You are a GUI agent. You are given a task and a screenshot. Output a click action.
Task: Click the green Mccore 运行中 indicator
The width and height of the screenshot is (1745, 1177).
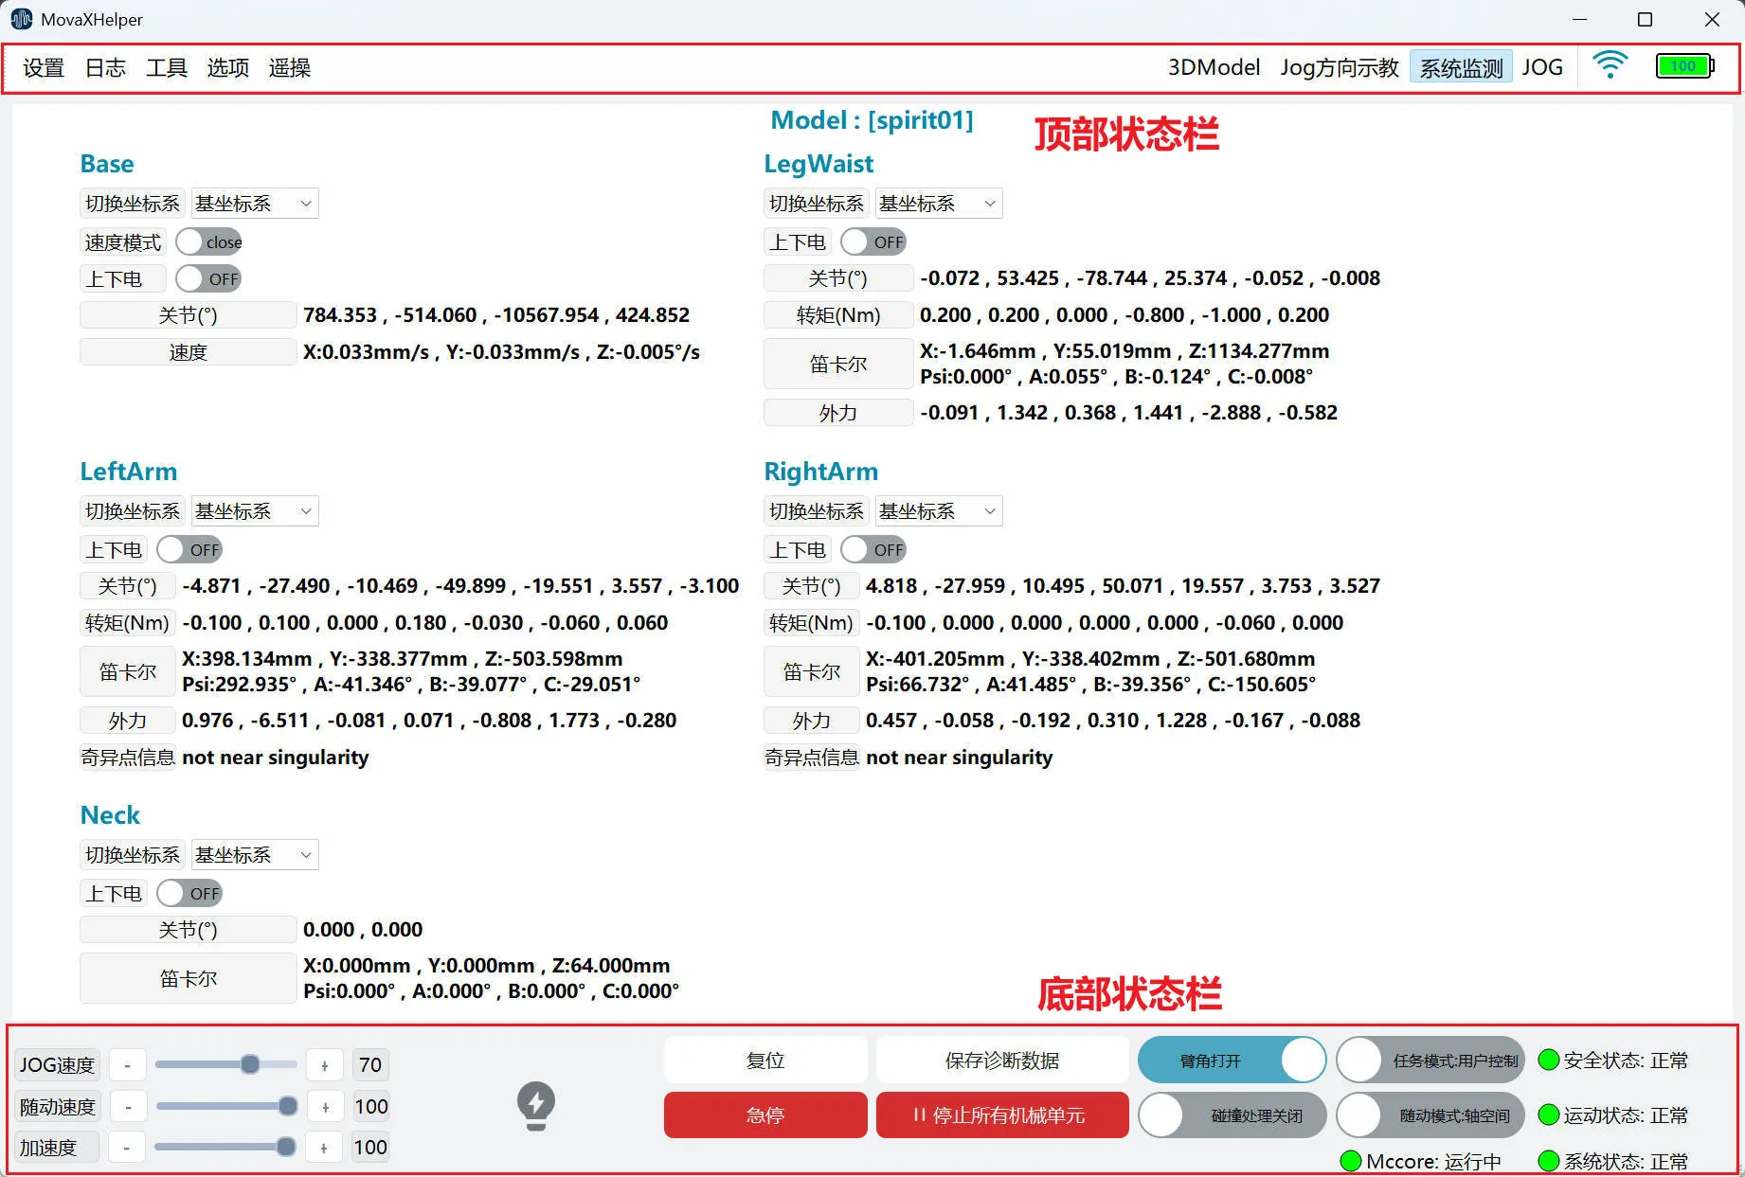[x=1353, y=1161]
